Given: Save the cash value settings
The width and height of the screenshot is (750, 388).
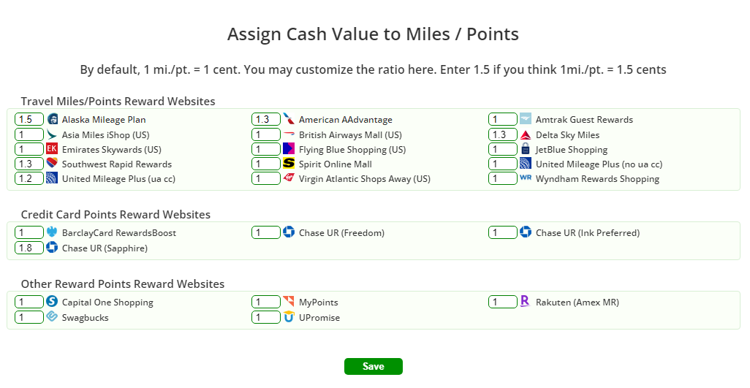Looking at the screenshot, I should (x=373, y=366).
